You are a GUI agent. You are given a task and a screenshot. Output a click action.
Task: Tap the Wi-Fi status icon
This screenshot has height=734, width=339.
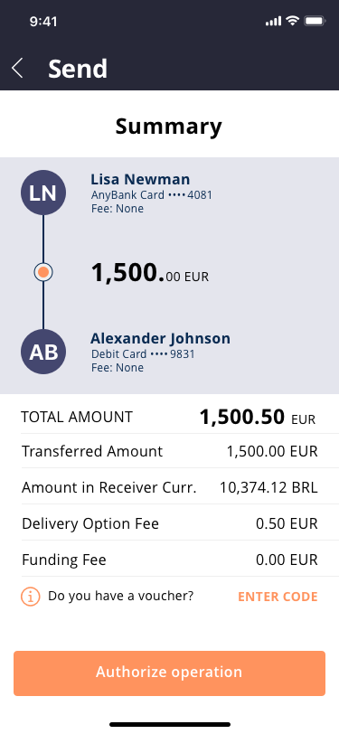click(293, 21)
